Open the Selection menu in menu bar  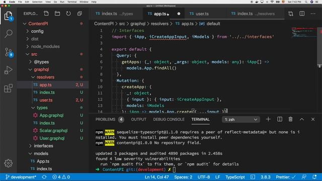(x=37, y=2)
